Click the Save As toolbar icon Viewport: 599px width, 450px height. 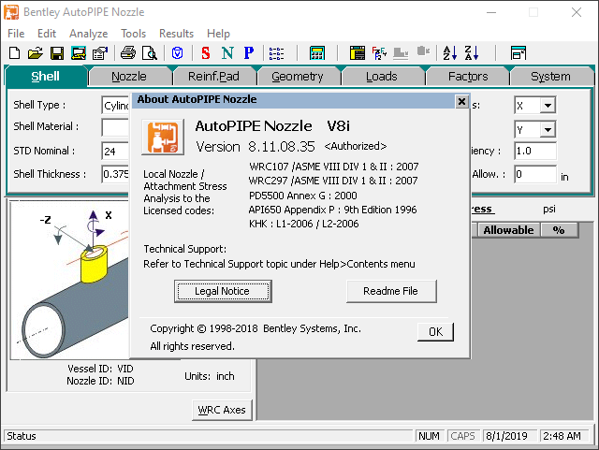pyautogui.click(x=79, y=53)
